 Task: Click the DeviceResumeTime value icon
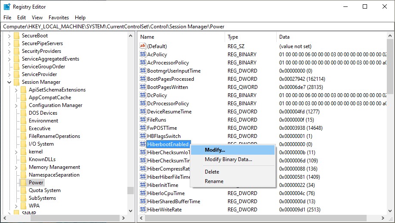pos(143,111)
